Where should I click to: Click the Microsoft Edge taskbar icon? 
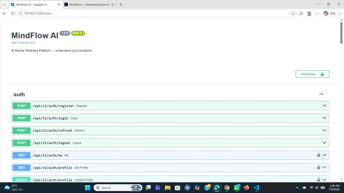pos(217,188)
